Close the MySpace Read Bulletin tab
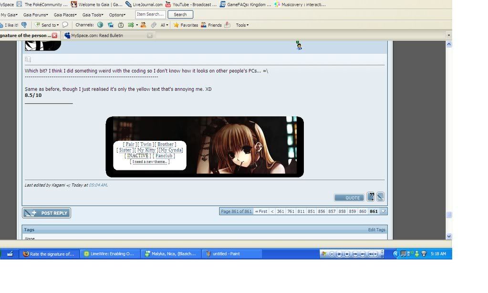 point(150,35)
